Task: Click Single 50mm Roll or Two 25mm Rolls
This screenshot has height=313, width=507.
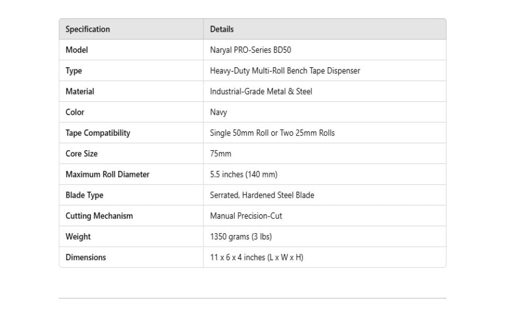Action: pyautogui.click(x=272, y=133)
